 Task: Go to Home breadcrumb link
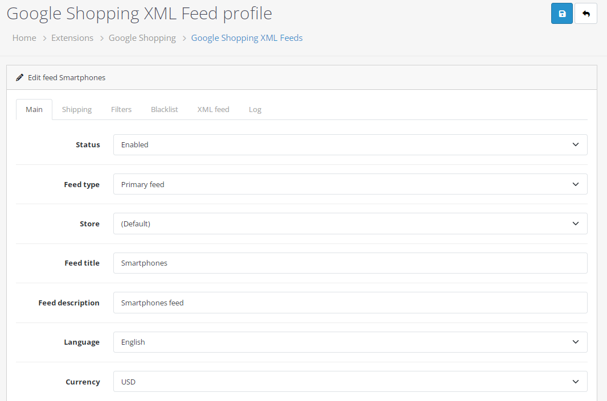click(24, 38)
